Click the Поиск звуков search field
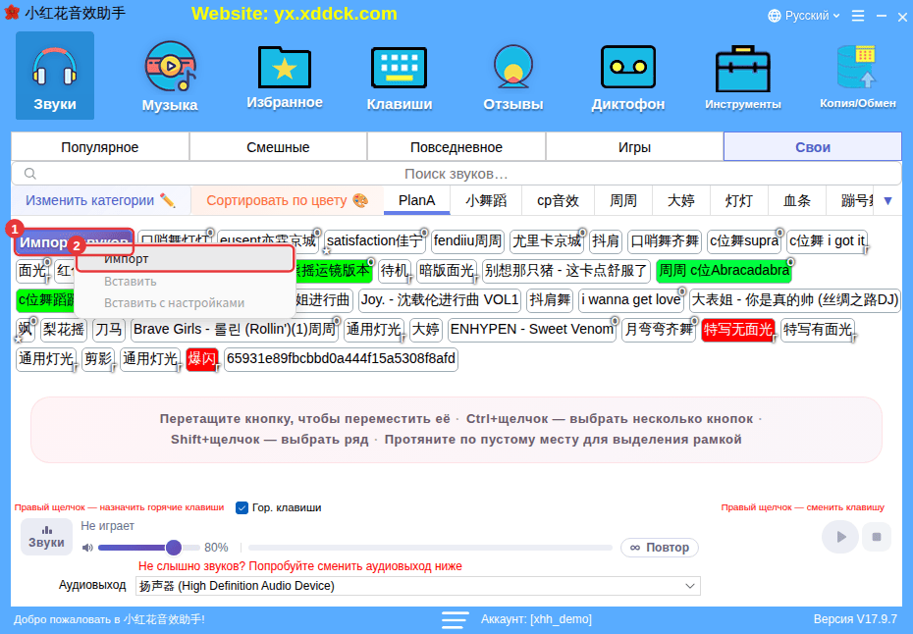913x634 pixels. tap(456, 174)
